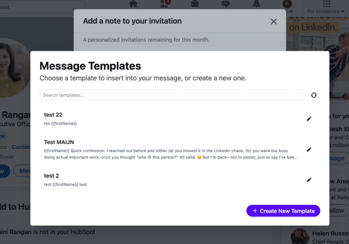Screen dimensions: 349x244
Task: Open the Jobs briefcase icon
Action: tap(195, 4)
